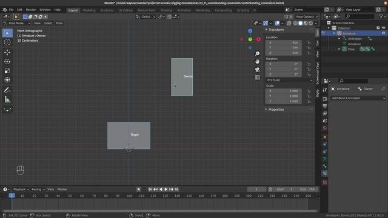Toggle Collection visibility eye in outliner
Viewport: 388px width, 218px height.
pyautogui.click(x=383, y=28)
